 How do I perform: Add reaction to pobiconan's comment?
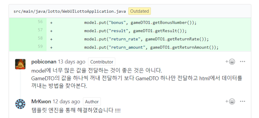[230, 62]
